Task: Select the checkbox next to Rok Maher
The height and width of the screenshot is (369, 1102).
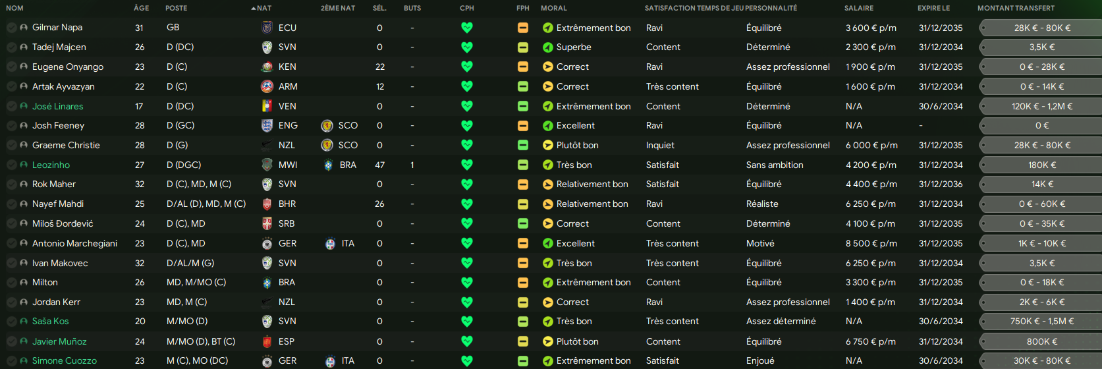Action: 11,184
